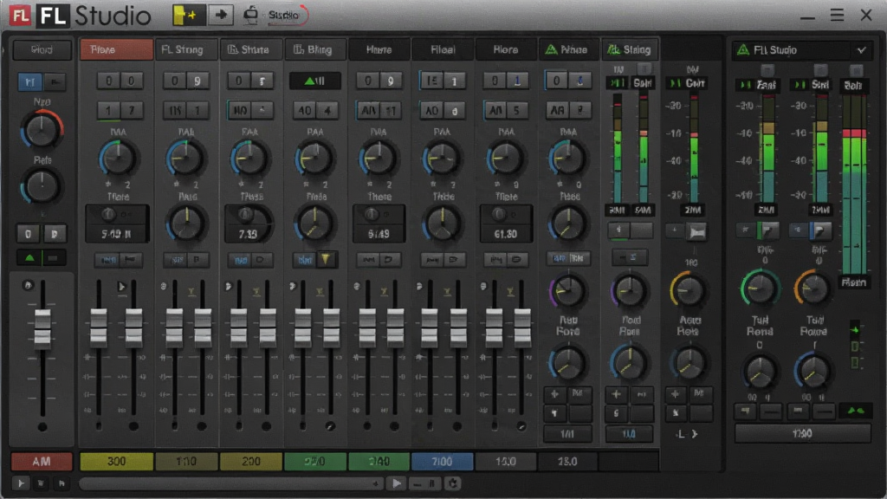This screenshot has height=499, width=887.
Task: Toggle the small square above the Zent meter
Action: (767, 69)
